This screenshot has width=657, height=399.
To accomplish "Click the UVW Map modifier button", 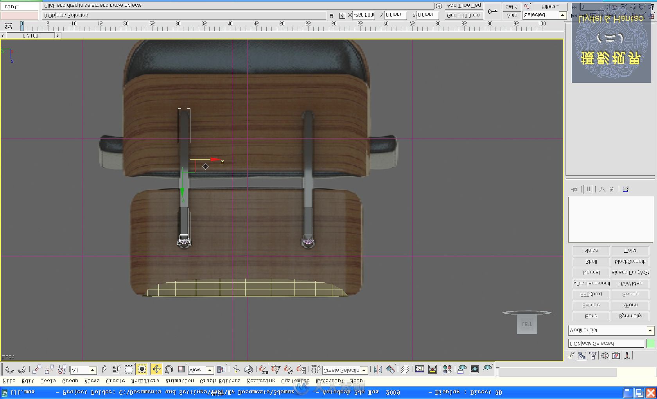I will click(630, 283).
